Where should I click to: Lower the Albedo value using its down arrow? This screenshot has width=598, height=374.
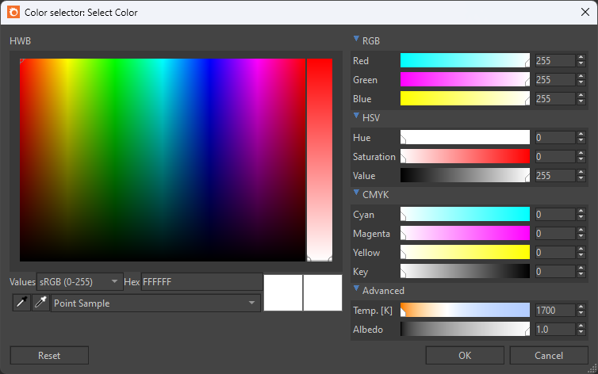coord(582,333)
